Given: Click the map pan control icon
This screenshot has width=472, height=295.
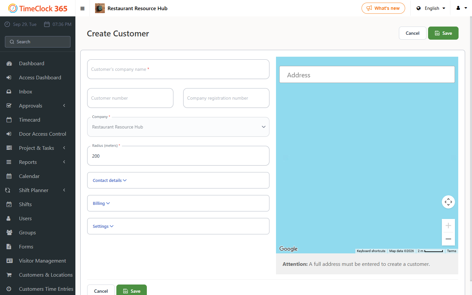Looking at the screenshot, I should (448, 202).
